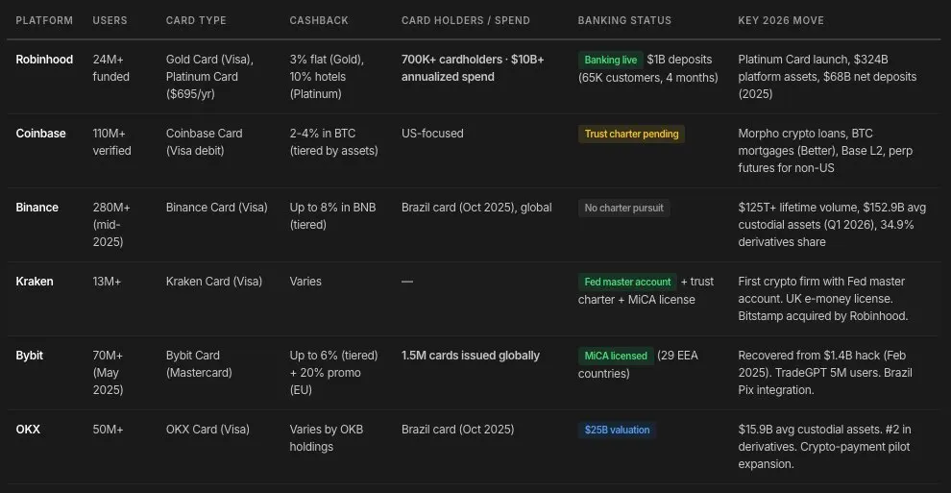Open the Kraken row name
This screenshot has height=493, width=951.
[35, 282]
